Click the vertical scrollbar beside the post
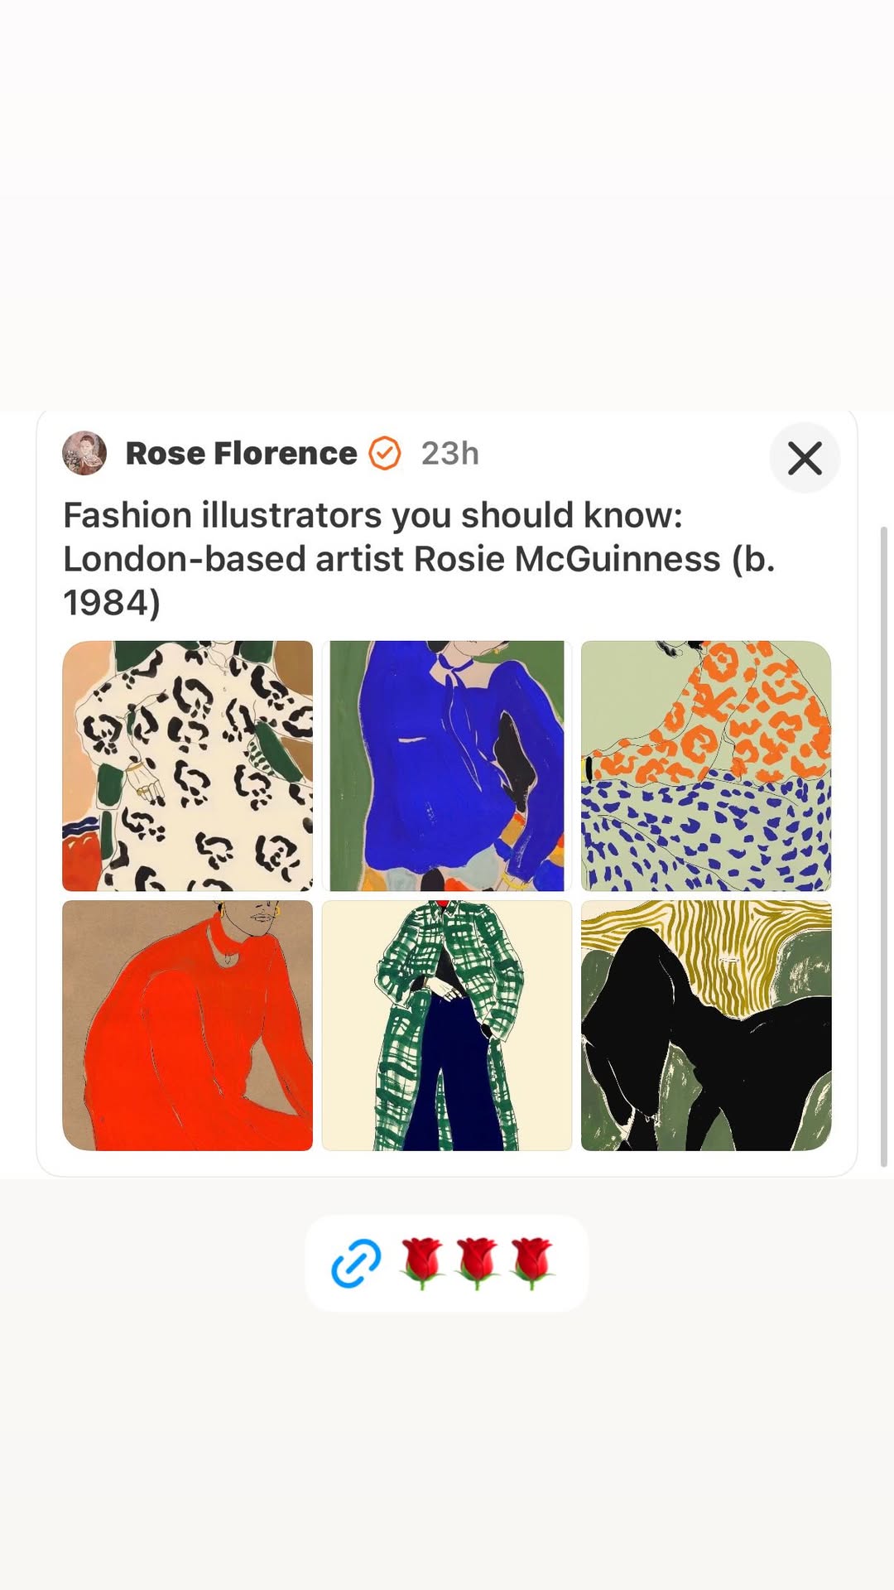Viewport: 894px width, 1590px height. pos(883,846)
